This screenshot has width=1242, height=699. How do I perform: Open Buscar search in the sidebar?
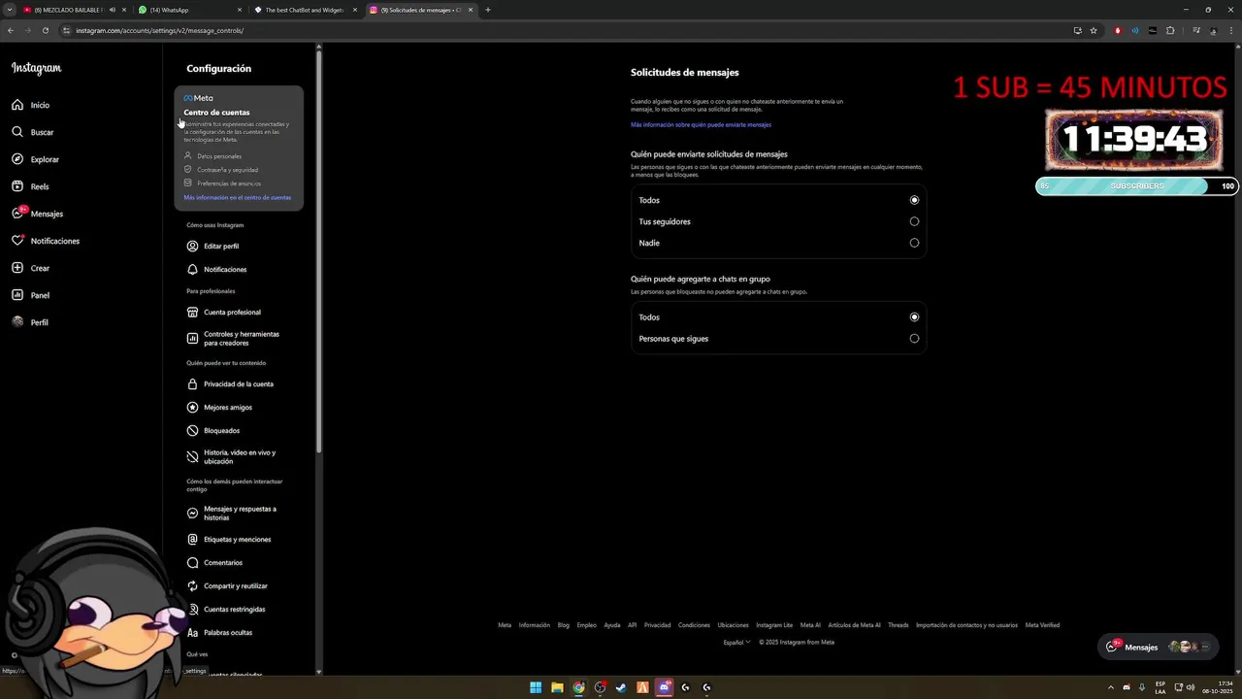point(32,132)
